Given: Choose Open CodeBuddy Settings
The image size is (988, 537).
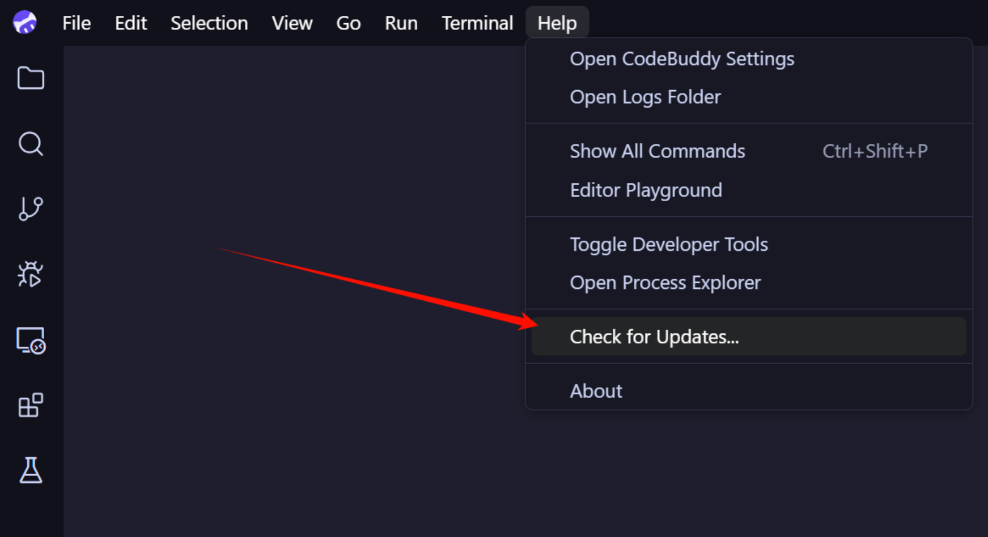Looking at the screenshot, I should click(x=682, y=59).
